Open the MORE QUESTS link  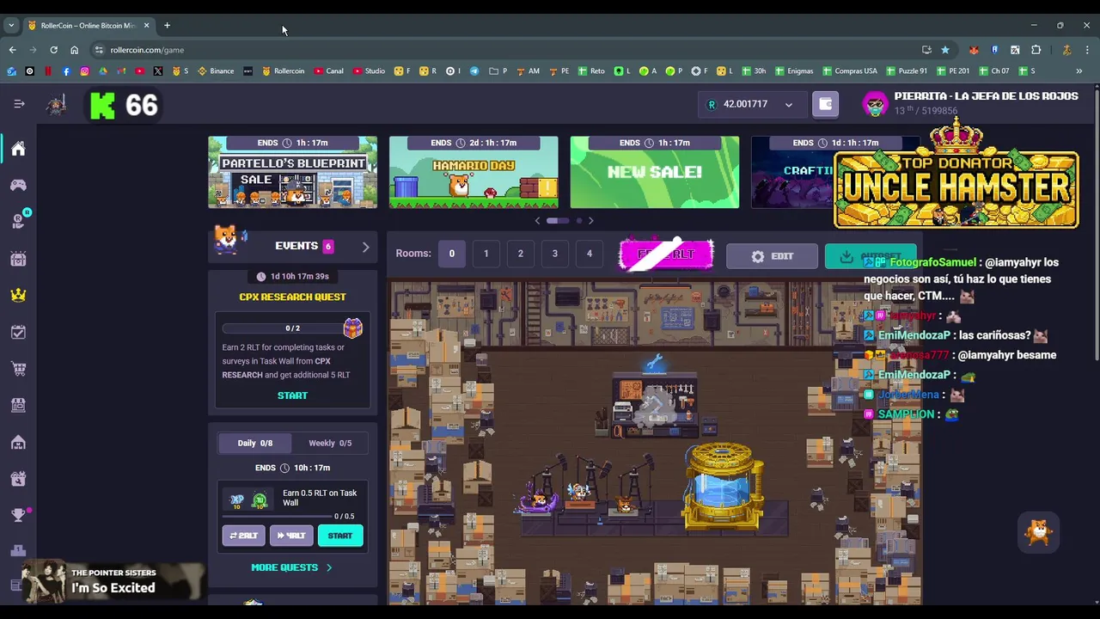tap(291, 567)
